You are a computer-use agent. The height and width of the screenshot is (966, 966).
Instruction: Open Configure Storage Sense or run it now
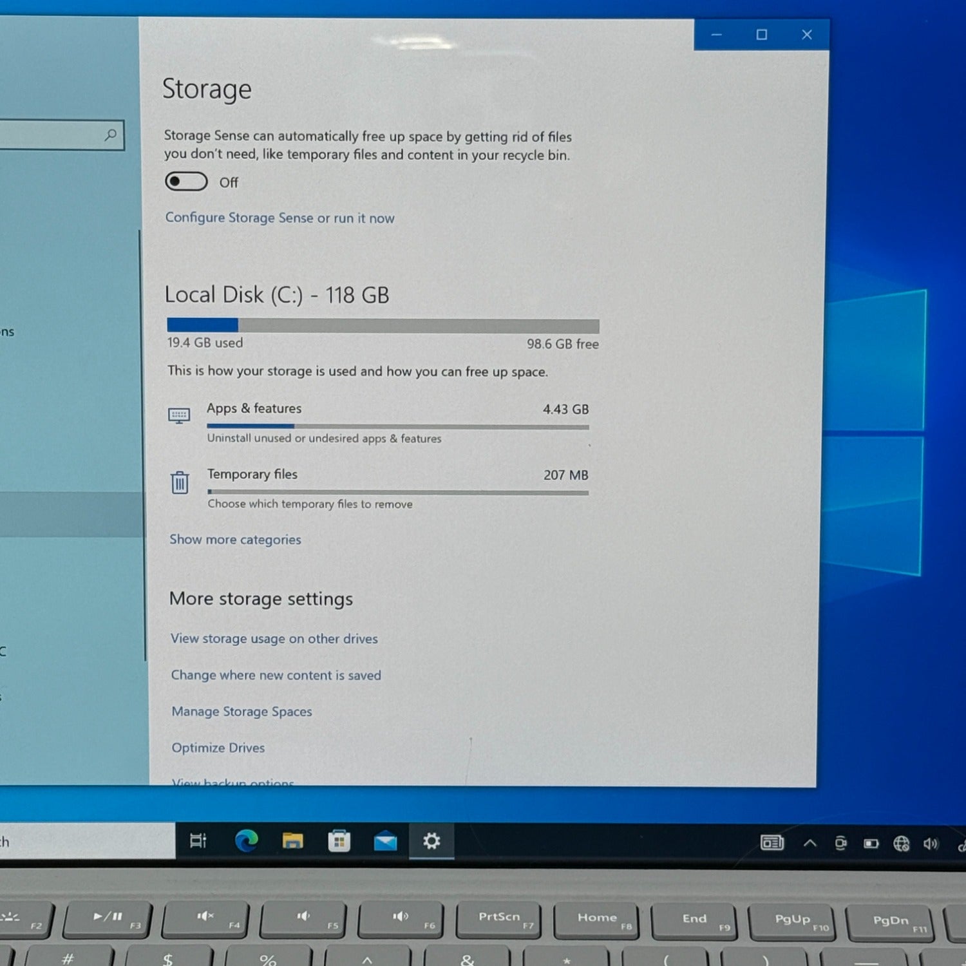[x=279, y=218]
